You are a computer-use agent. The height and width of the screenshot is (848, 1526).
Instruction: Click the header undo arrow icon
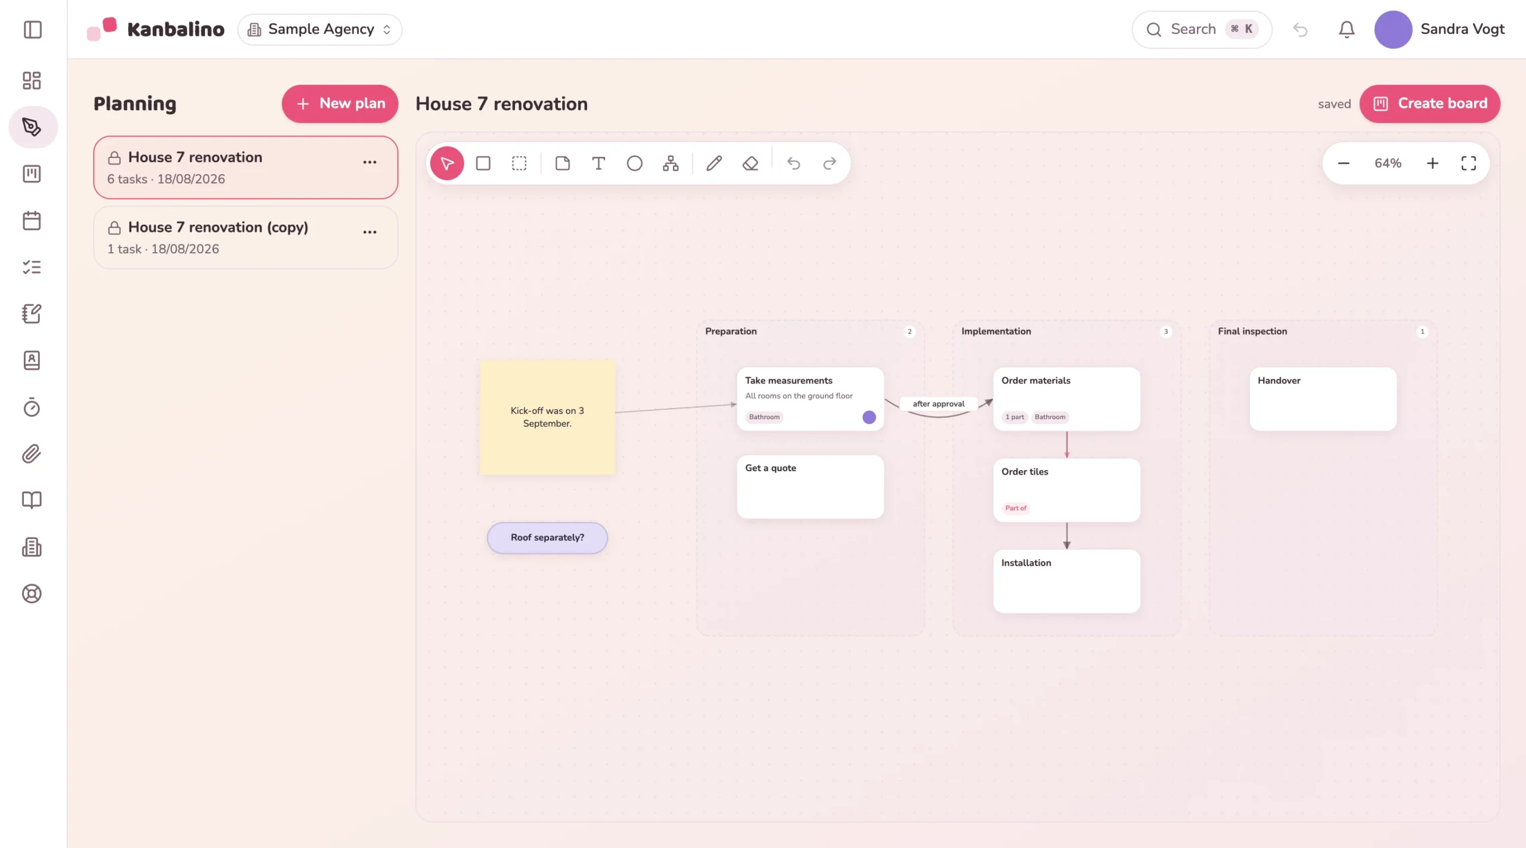(x=1300, y=29)
